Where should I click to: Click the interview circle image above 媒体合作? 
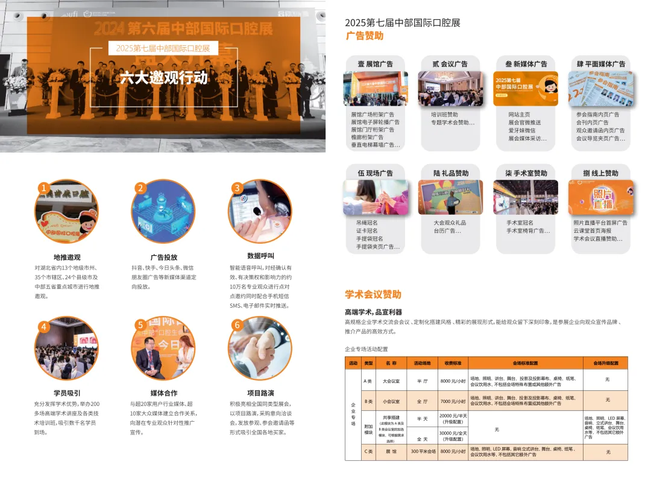(x=163, y=349)
